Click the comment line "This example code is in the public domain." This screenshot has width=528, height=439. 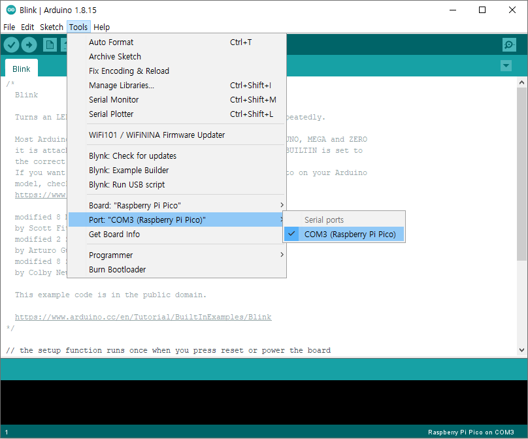[x=110, y=295]
